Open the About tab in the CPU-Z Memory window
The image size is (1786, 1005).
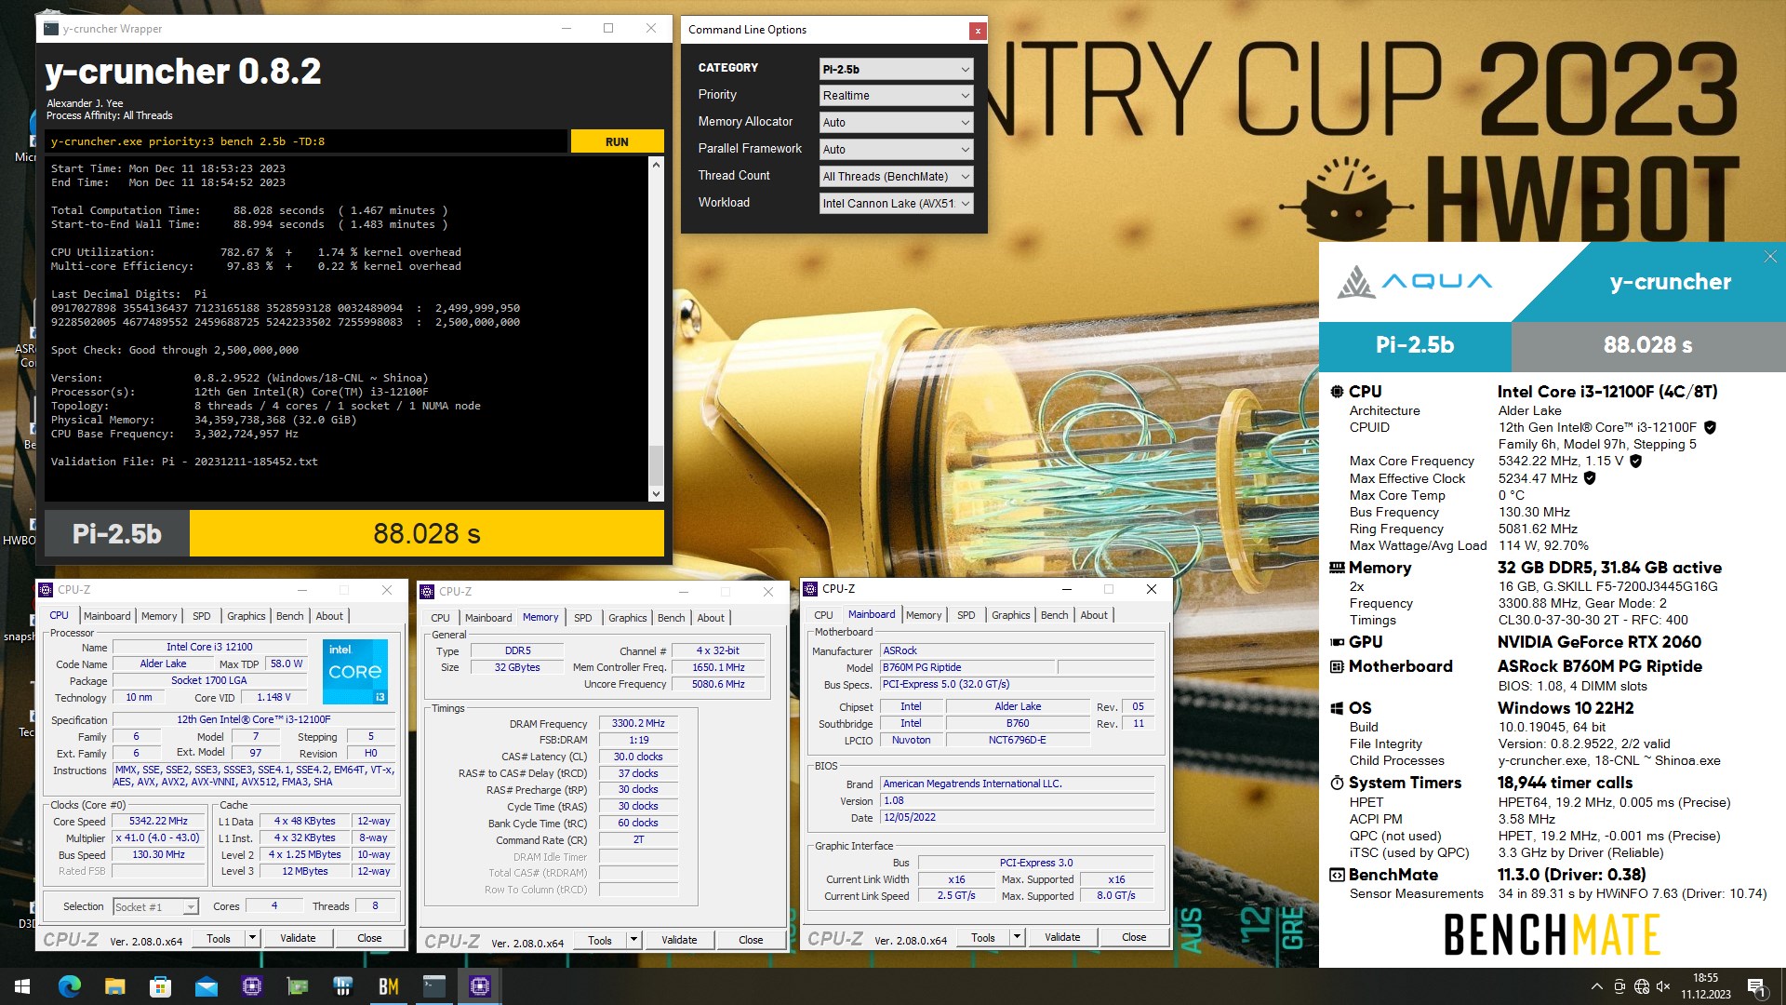coord(711,618)
